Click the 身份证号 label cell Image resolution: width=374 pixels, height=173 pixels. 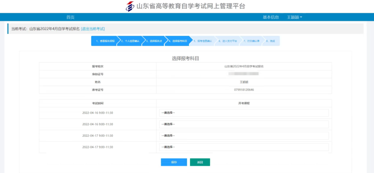[98, 74]
